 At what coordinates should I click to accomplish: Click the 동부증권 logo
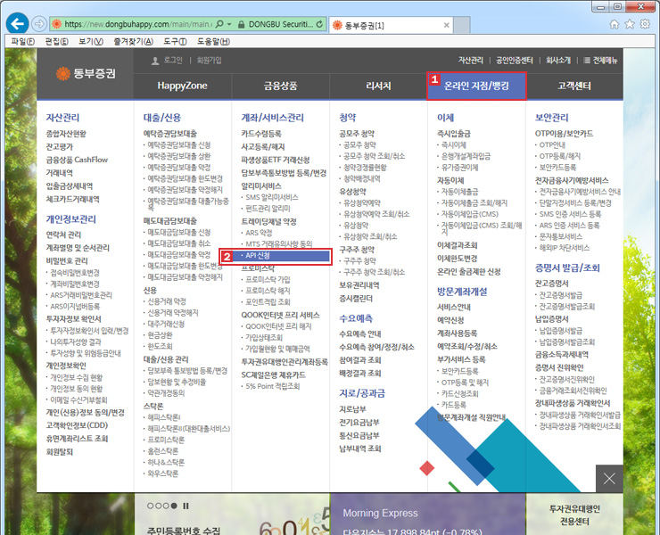pos(86,73)
